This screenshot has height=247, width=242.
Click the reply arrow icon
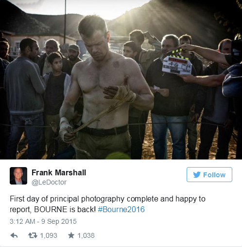coord(14,235)
